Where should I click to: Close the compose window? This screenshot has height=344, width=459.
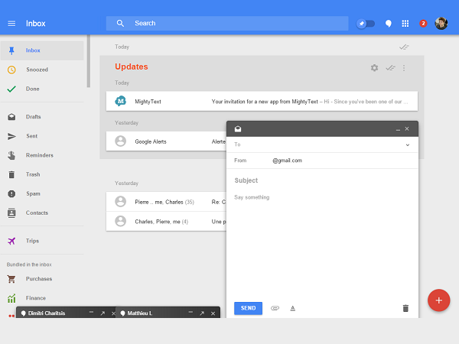(x=407, y=129)
